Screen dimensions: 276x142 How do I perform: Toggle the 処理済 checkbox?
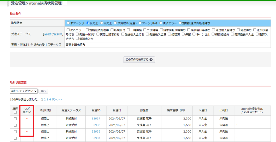[x=170, y=34]
